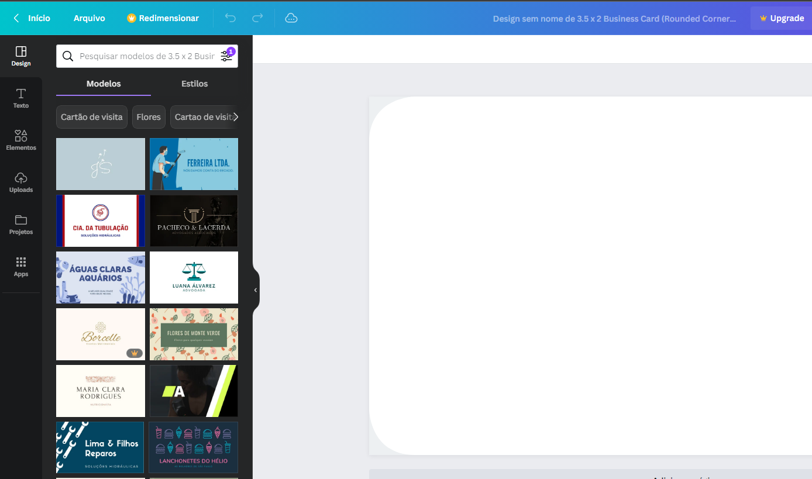
Task: Choose the Flores de Monte Verde template
Action: tap(194, 334)
